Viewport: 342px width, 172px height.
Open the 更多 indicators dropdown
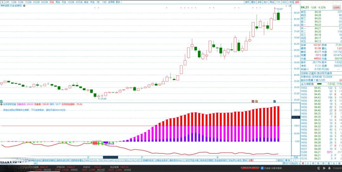[245, 160]
